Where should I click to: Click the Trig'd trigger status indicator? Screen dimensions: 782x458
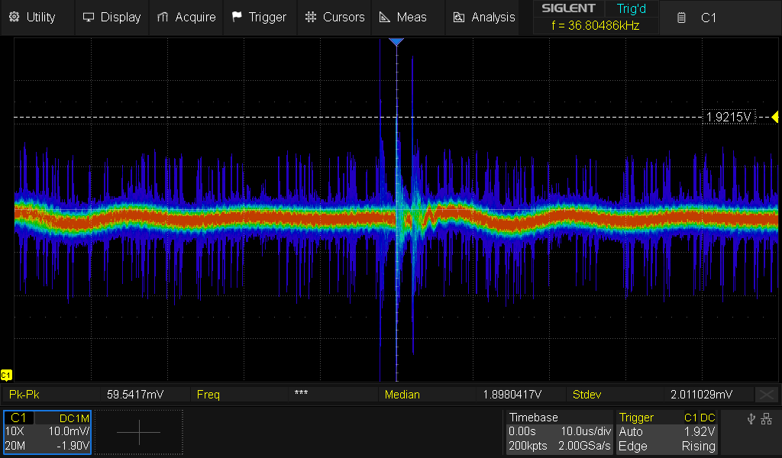pos(631,9)
